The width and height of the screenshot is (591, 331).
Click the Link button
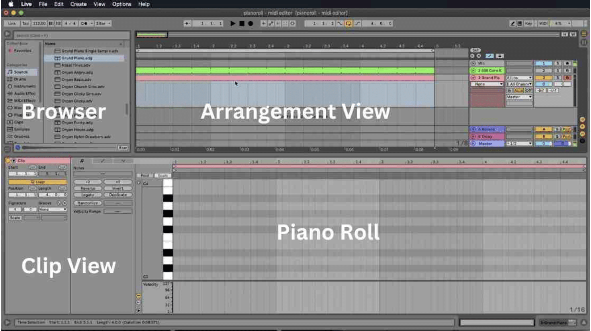coord(12,23)
